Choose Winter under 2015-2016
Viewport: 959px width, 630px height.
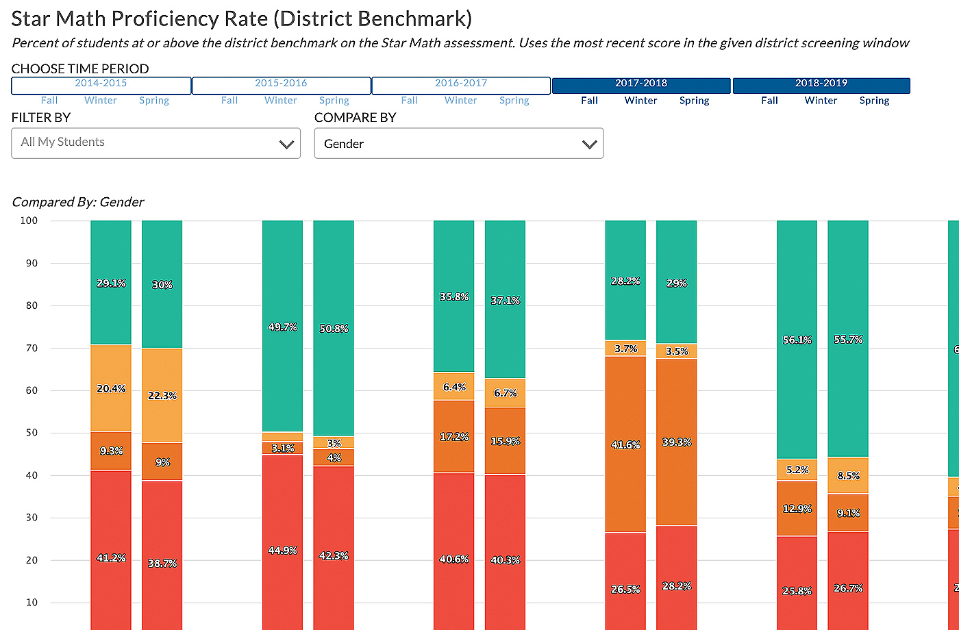coord(281,101)
